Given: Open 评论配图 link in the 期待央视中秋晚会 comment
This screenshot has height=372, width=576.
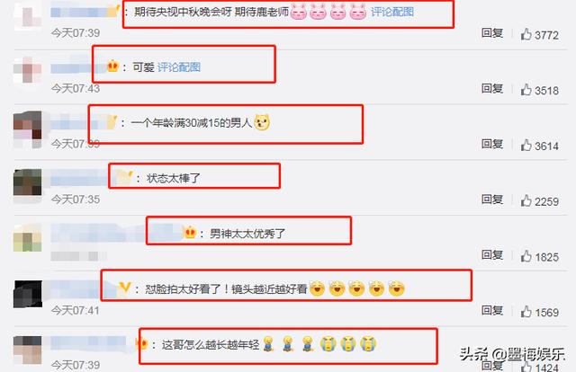Looking at the screenshot, I should 392,12.
